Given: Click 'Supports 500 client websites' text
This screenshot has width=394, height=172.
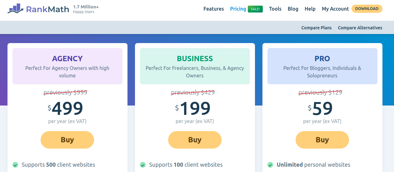Looking at the screenshot, I should pyautogui.click(x=58, y=165).
